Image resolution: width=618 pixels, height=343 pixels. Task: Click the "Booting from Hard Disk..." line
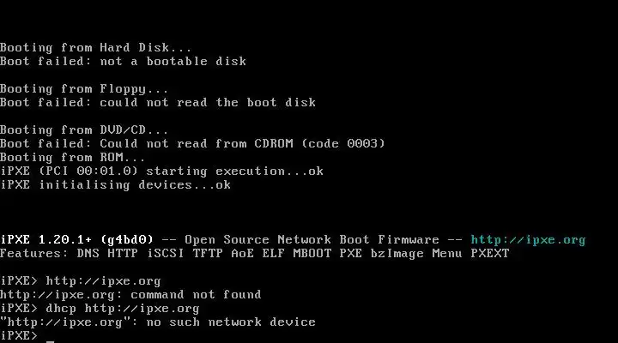tap(96, 48)
